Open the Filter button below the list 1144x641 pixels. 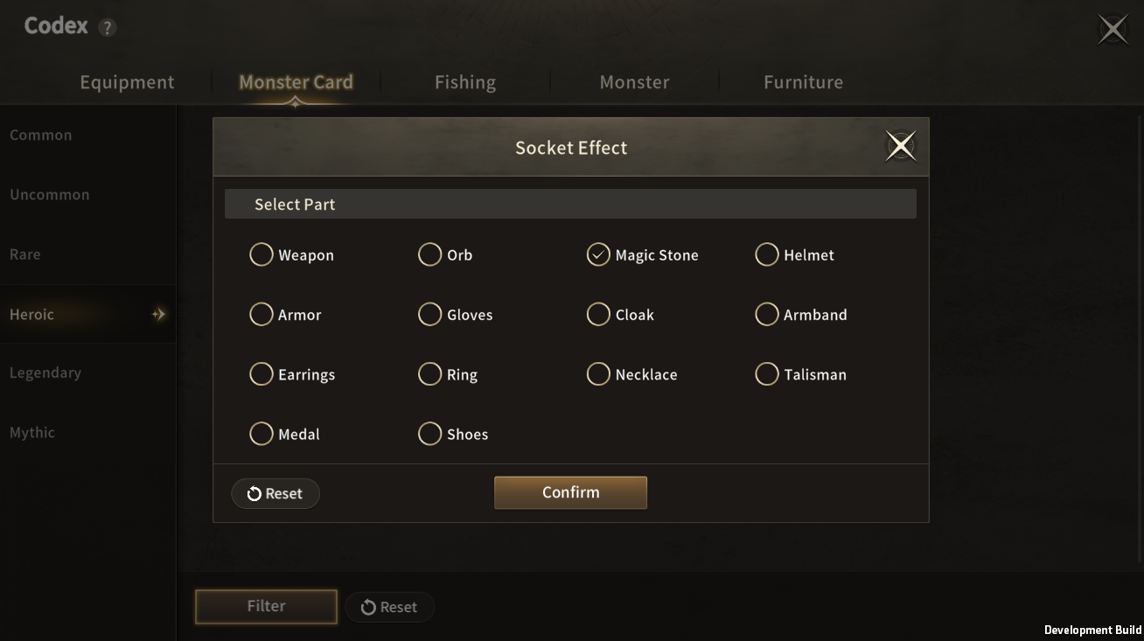click(x=266, y=606)
